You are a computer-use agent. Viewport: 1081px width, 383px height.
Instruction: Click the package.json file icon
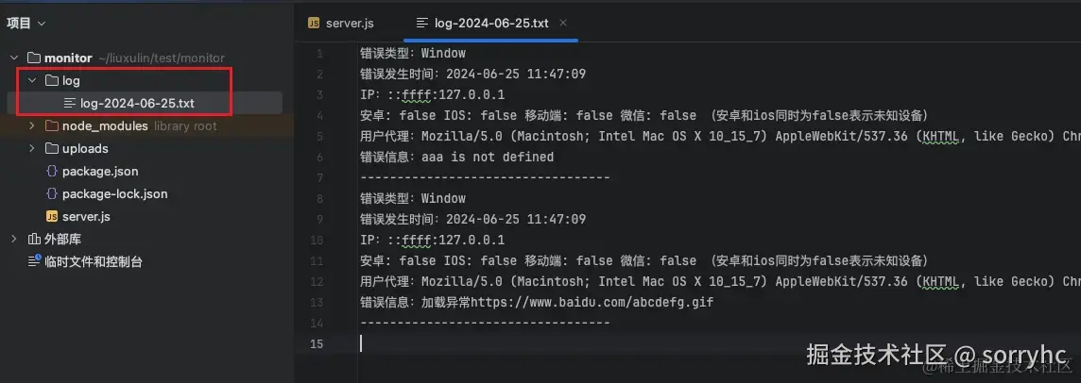pyautogui.click(x=52, y=172)
